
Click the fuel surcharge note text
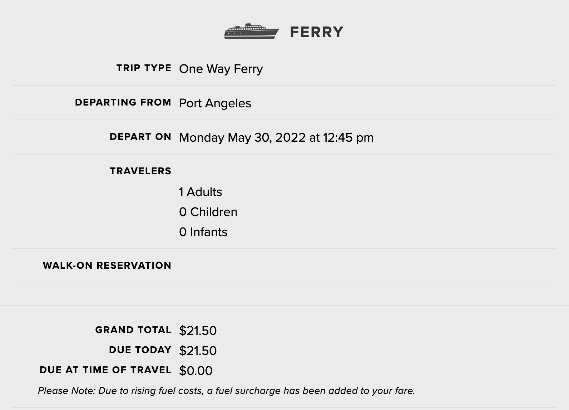(x=226, y=391)
